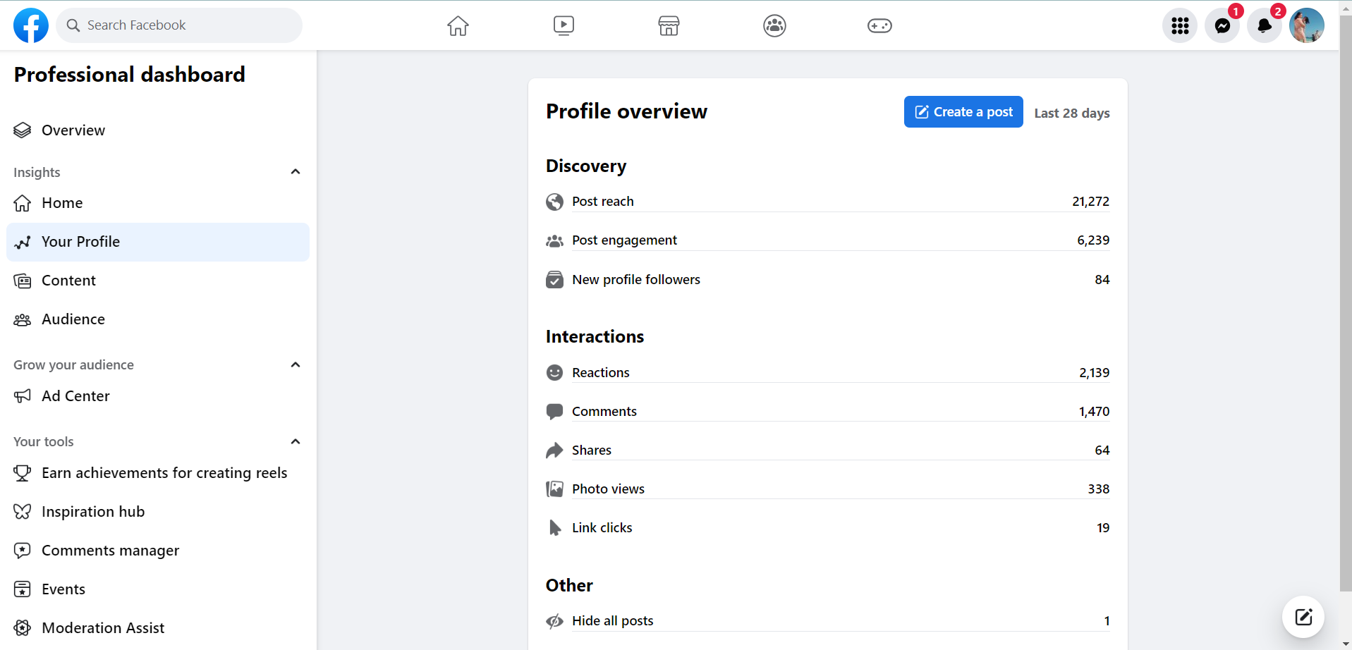The height and width of the screenshot is (650, 1352).
Task: Open the Gaming controller icon
Action: 879,26
